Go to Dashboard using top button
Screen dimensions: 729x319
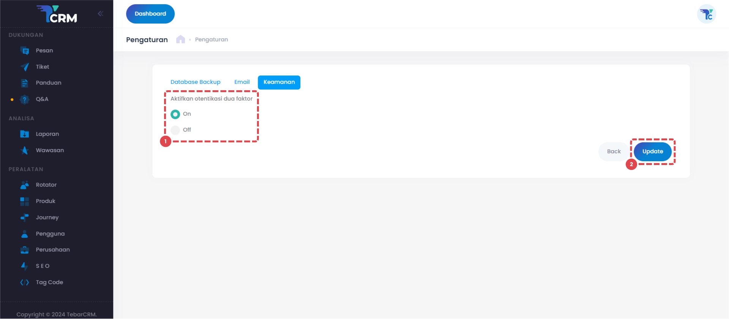click(x=150, y=14)
